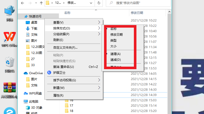Sort by 修改日期 in submenu
This screenshot has width=204, height=114.
click(x=116, y=34)
